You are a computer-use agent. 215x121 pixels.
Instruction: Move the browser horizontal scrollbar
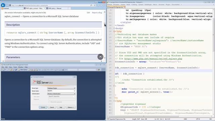[x=42, y=61]
